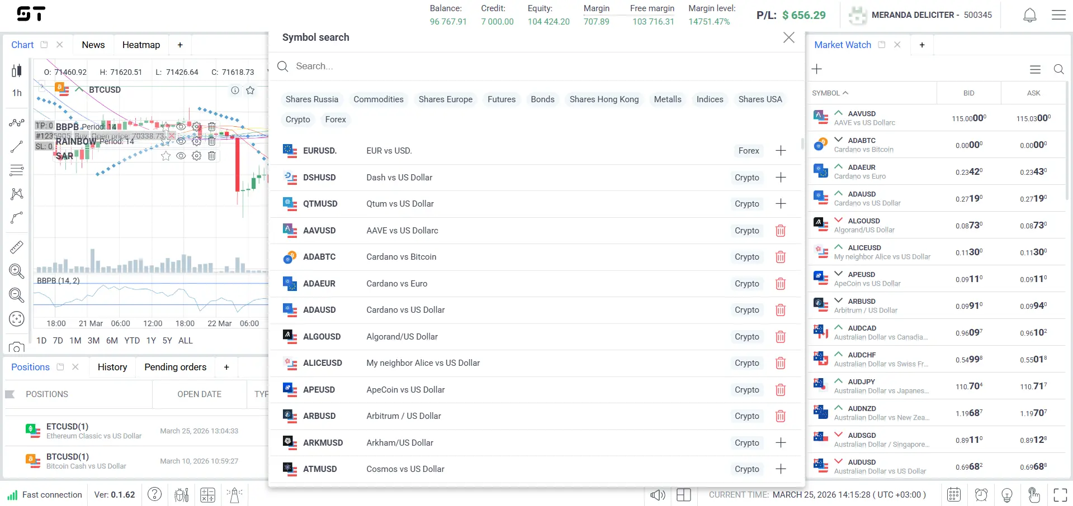Delete the RAINBOW indicator with trash icon

tap(212, 141)
